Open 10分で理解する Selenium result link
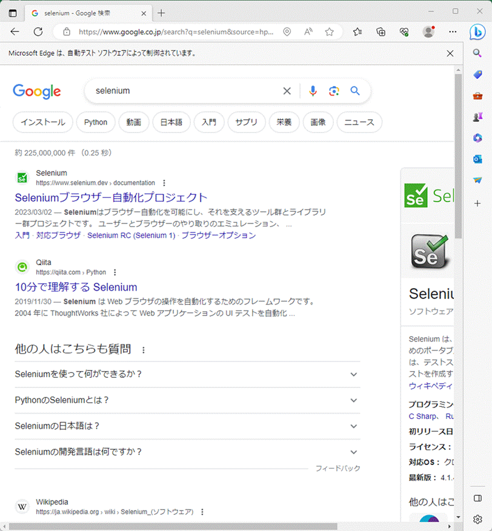The width and height of the screenshot is (492, 531). [x=76, y=287]
